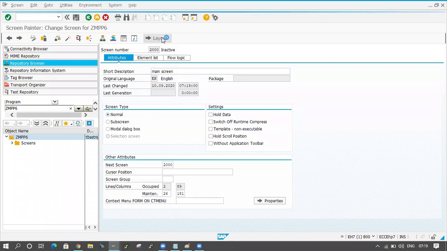Open Customize Local Layout gear icon

(215, 17)
